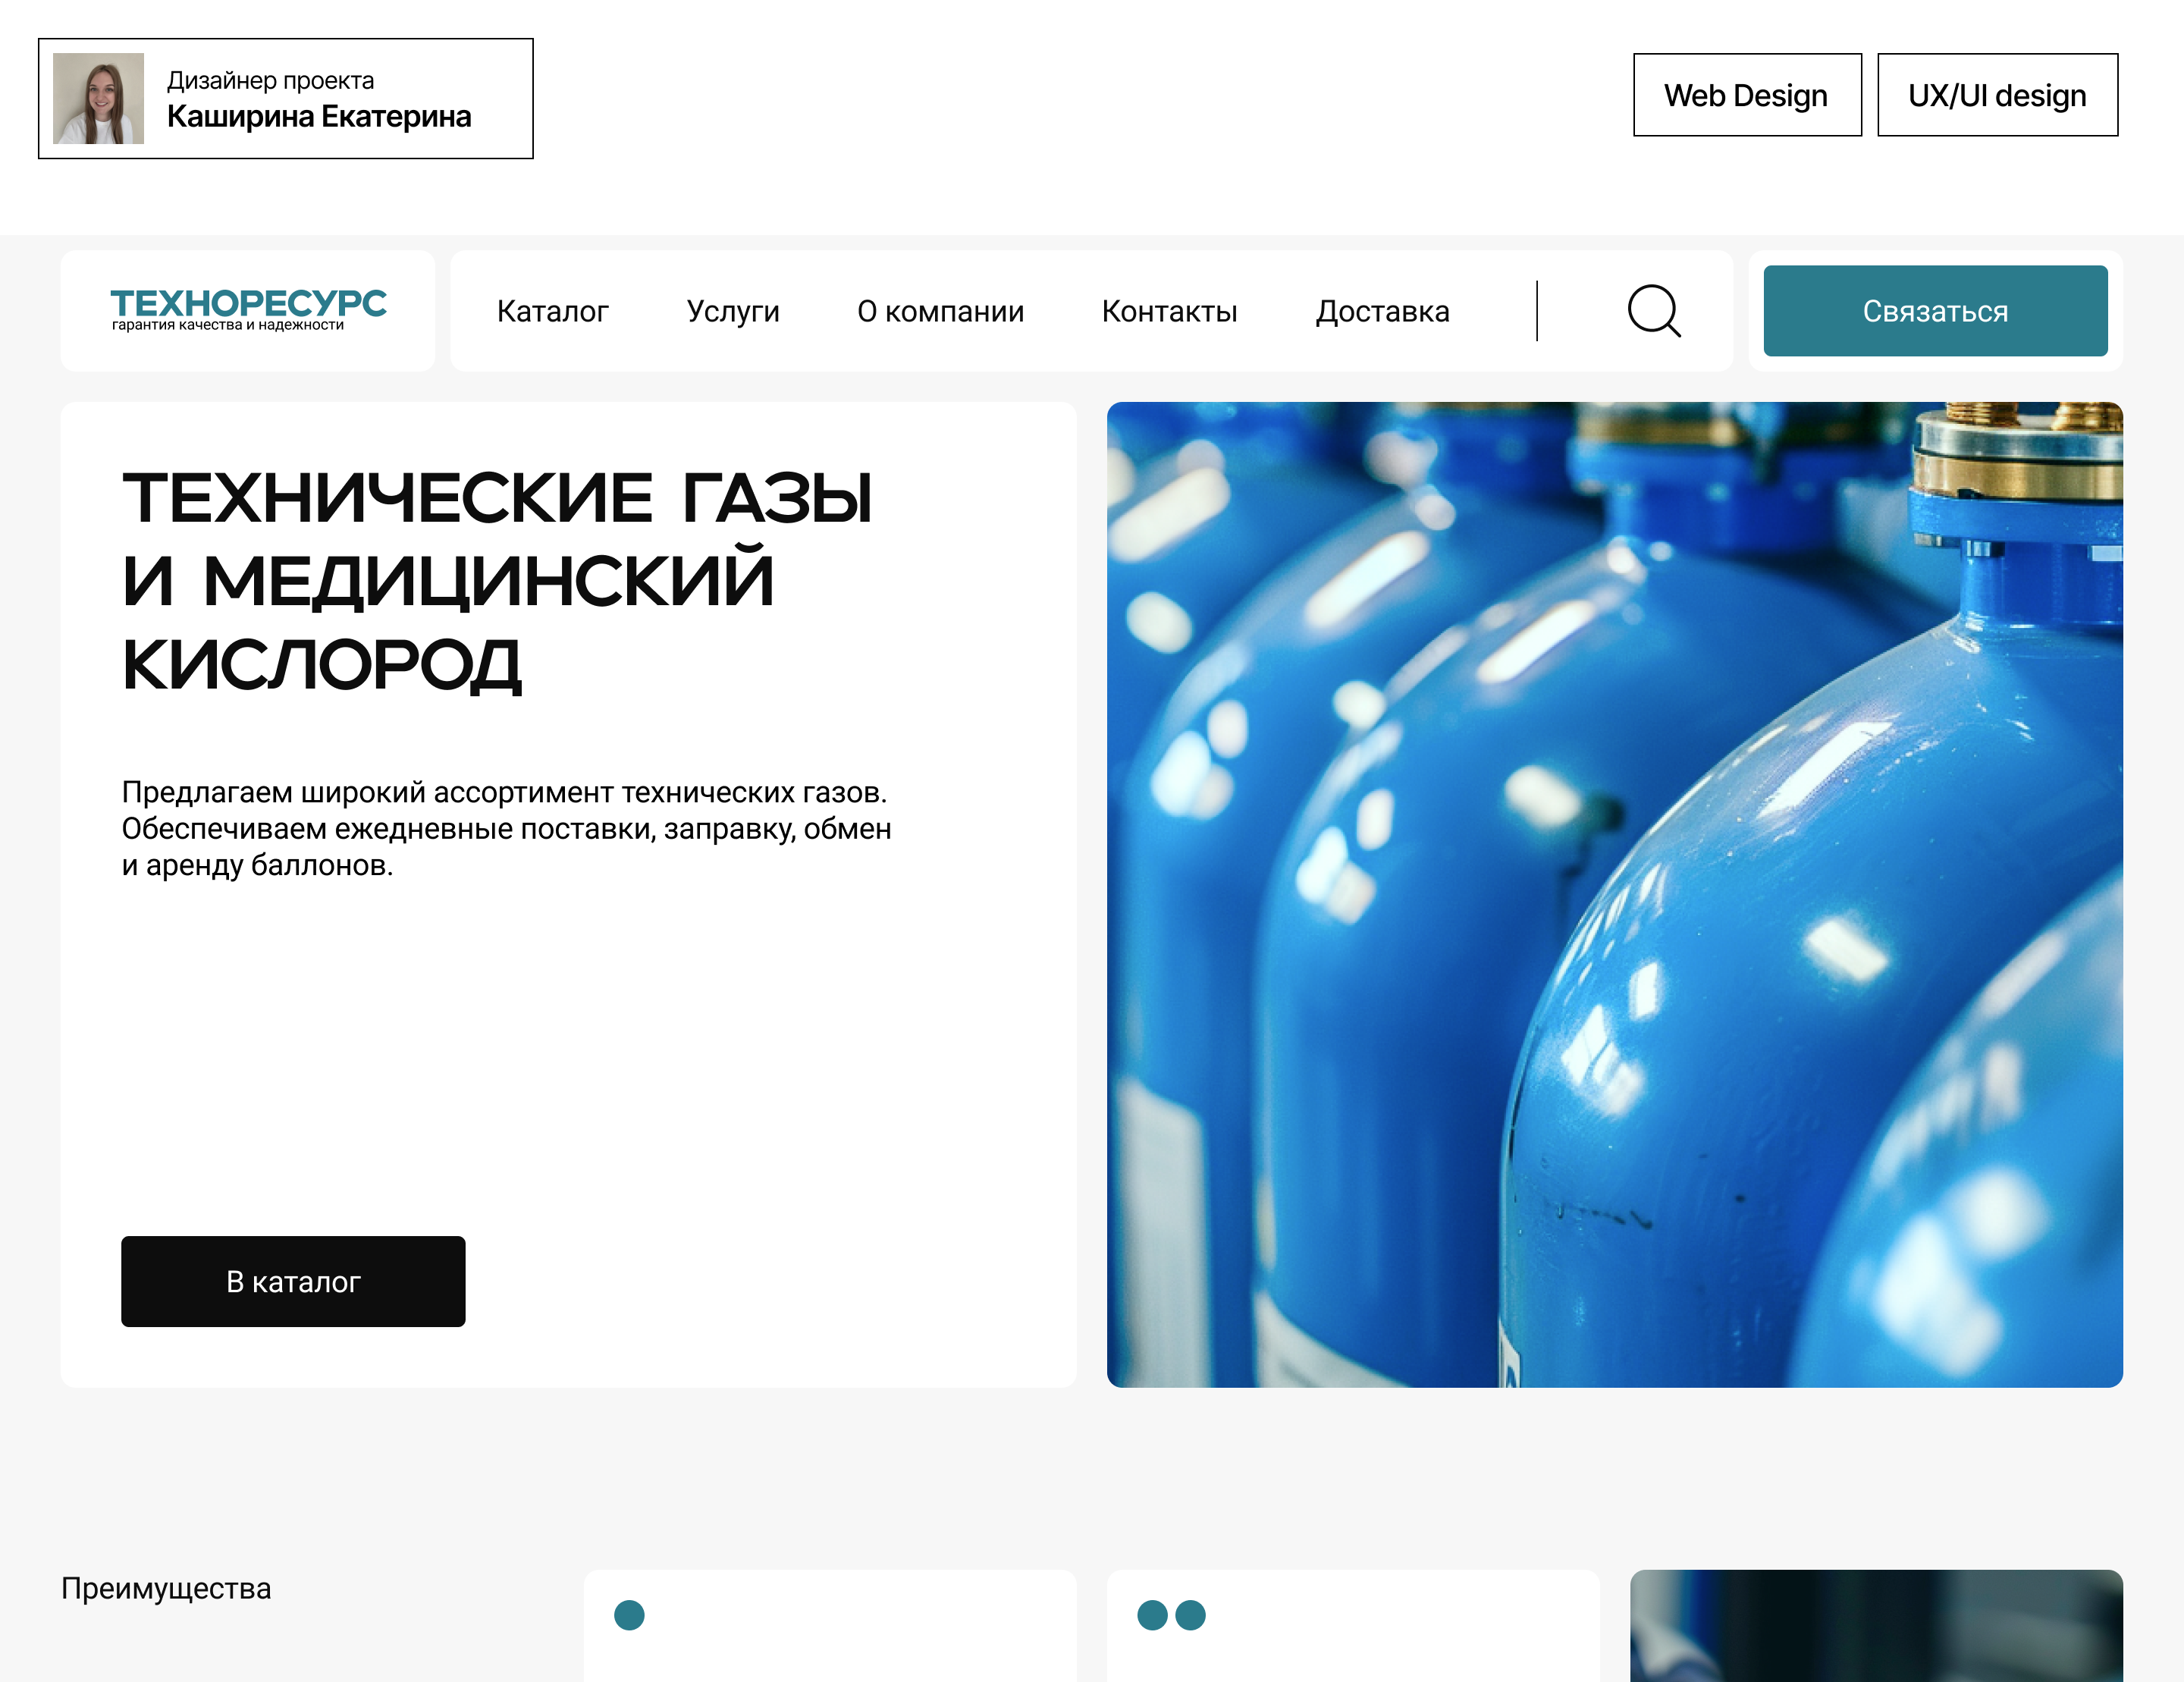Click the tagline гарантия качества и надежности
This screenshot has height=1682, width=2184.
pyautogui.click(x=228, y=325)
